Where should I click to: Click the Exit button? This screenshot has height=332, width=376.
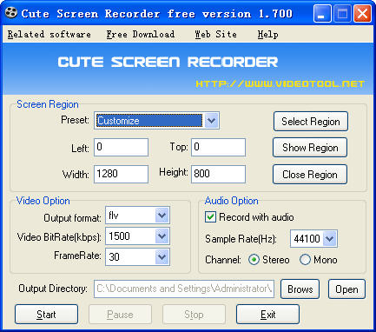coord(267,315)
